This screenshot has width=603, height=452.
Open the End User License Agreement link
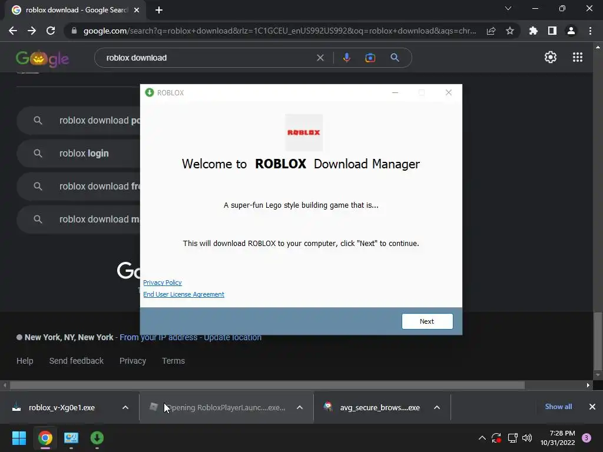184,294
